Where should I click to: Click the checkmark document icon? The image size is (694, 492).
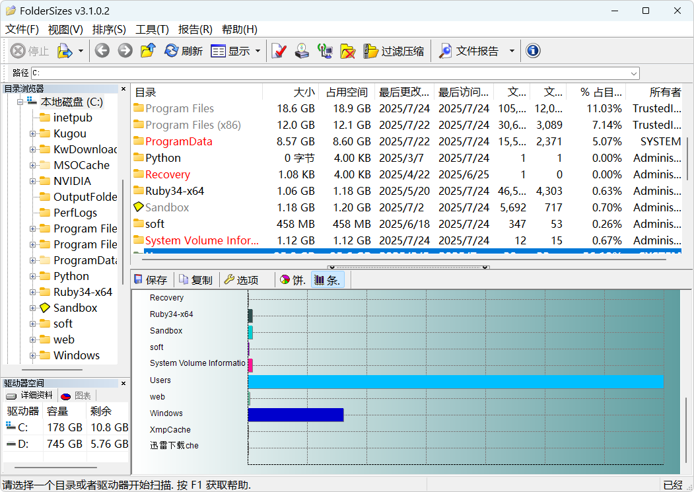pyautogui.click(x=279, y=51)
